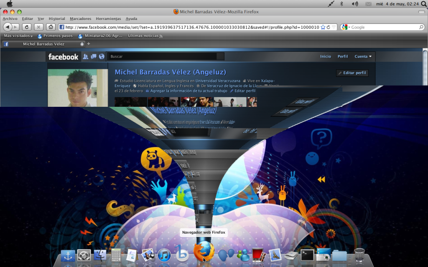Launch Terminal from the dock
Viewport: 428px width, 267px height.
click(x=307, y=256)
